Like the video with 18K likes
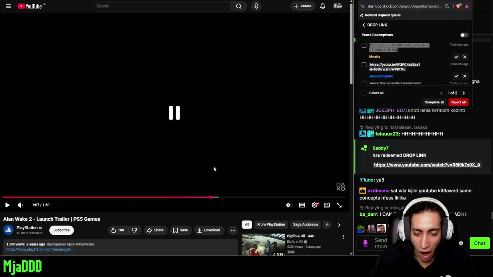The height and width of the screenshot is (277, 493). coord(117,230)
